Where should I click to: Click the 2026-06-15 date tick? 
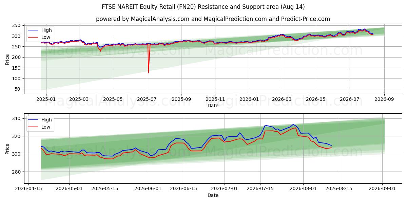[184, 189]
